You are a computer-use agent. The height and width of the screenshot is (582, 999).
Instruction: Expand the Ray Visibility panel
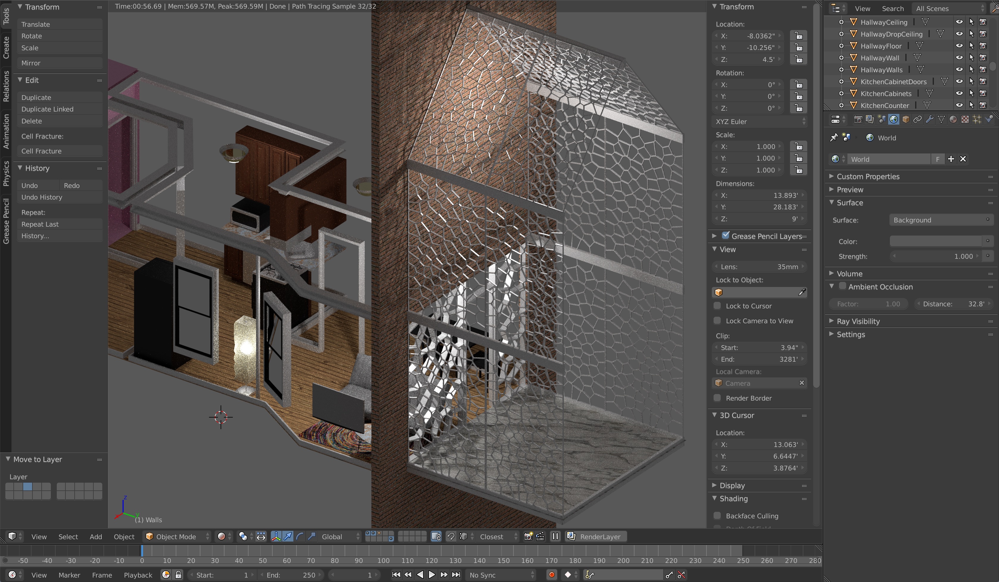tap(858, 321)
